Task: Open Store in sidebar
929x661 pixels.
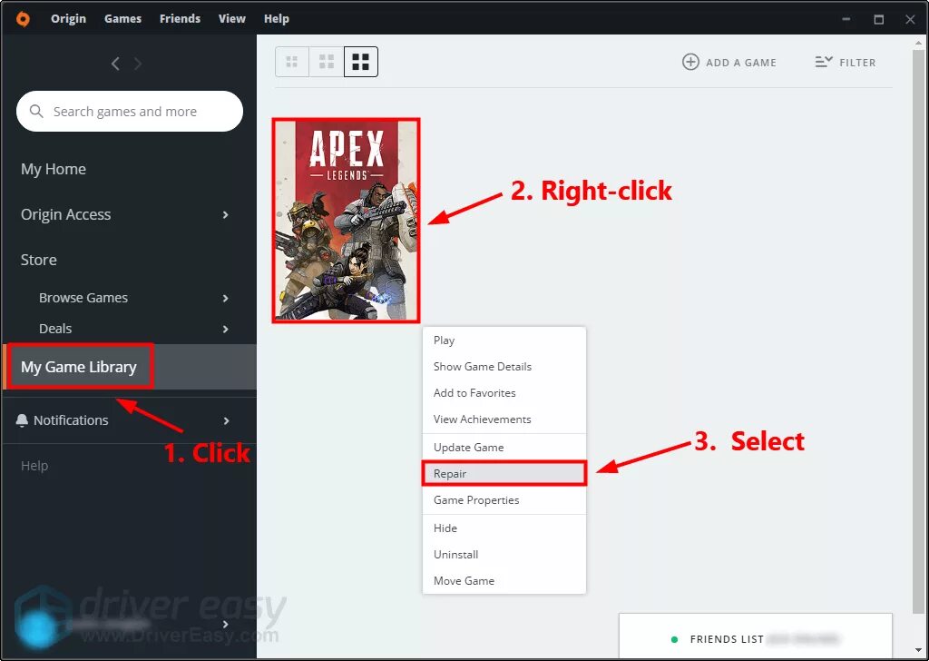Action: tap(38, 260)
